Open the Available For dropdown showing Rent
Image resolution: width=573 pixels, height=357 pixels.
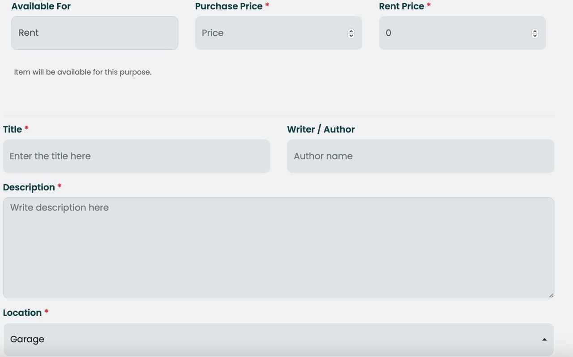[94, 33]
